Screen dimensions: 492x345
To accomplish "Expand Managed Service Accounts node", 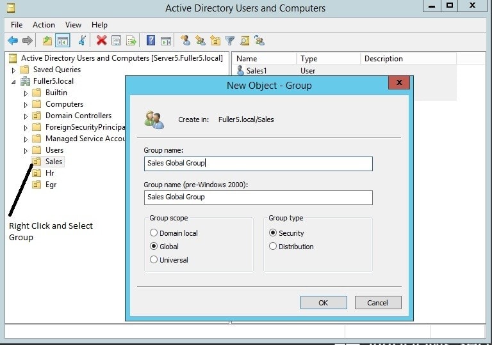I will click(x=26, y=139).
